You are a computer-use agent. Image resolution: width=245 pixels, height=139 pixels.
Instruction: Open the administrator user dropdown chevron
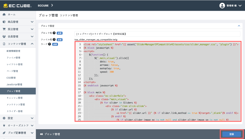tap(240, 6)
